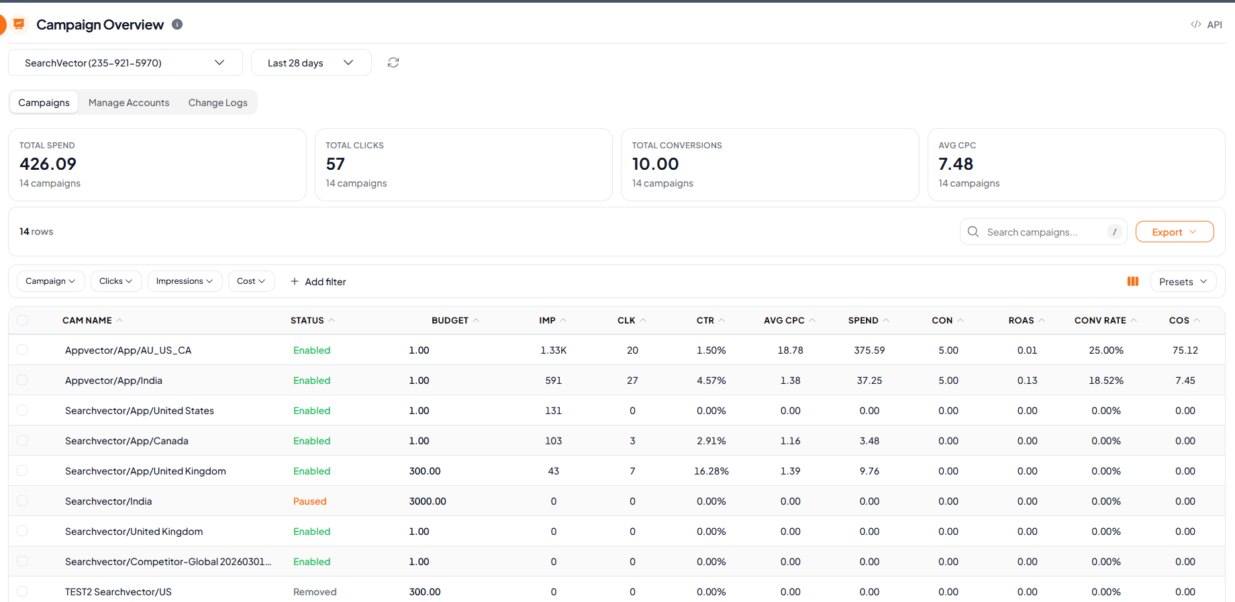Switch to the Change Logs tab
1235x602 pixels.
coord(217,103)
